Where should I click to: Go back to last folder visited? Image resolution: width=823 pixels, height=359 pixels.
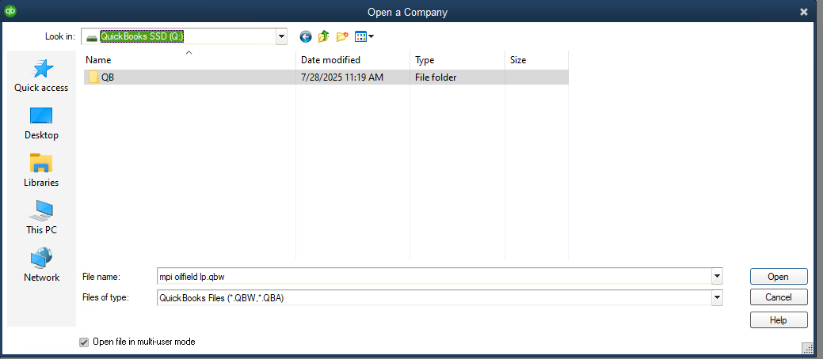306,36
